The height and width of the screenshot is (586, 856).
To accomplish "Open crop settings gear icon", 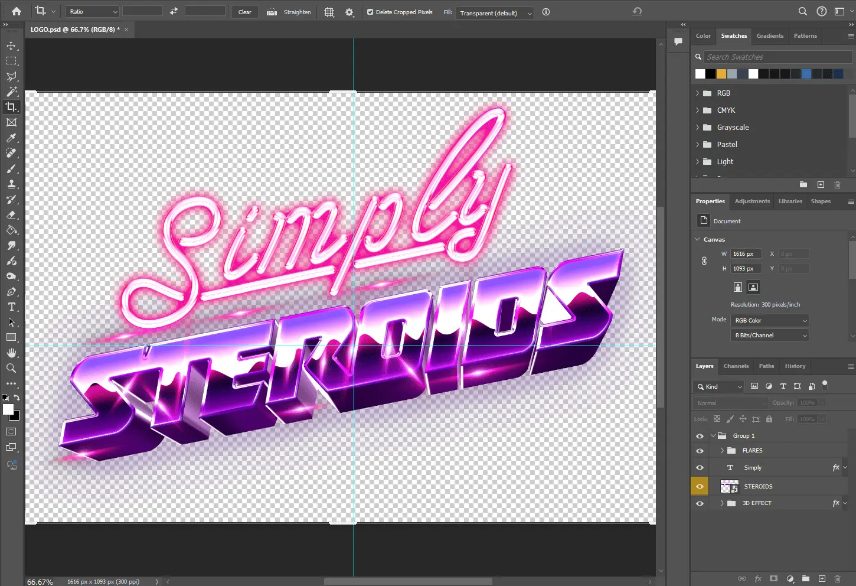I will [349, 12].
